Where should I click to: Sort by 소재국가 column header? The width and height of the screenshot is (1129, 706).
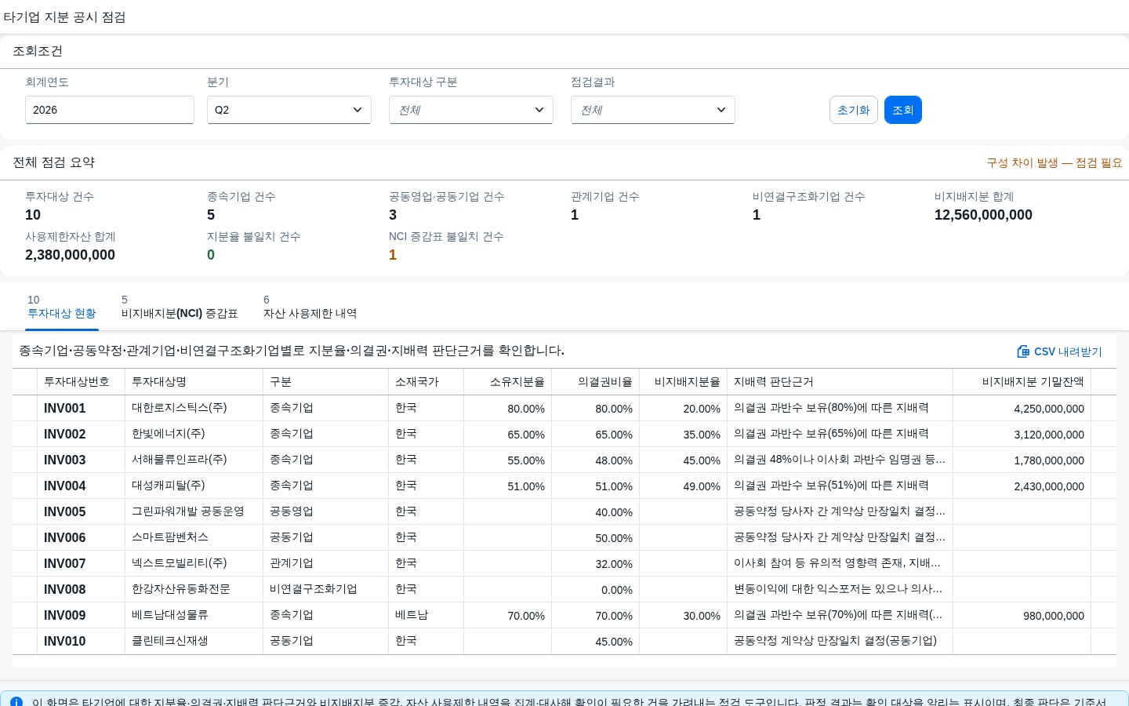[x=427, y=382]
